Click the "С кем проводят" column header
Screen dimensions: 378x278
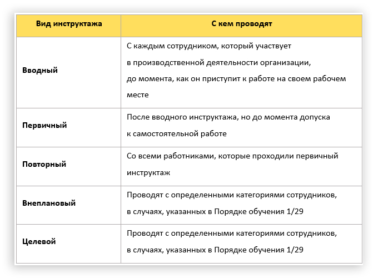coord(241,24)
